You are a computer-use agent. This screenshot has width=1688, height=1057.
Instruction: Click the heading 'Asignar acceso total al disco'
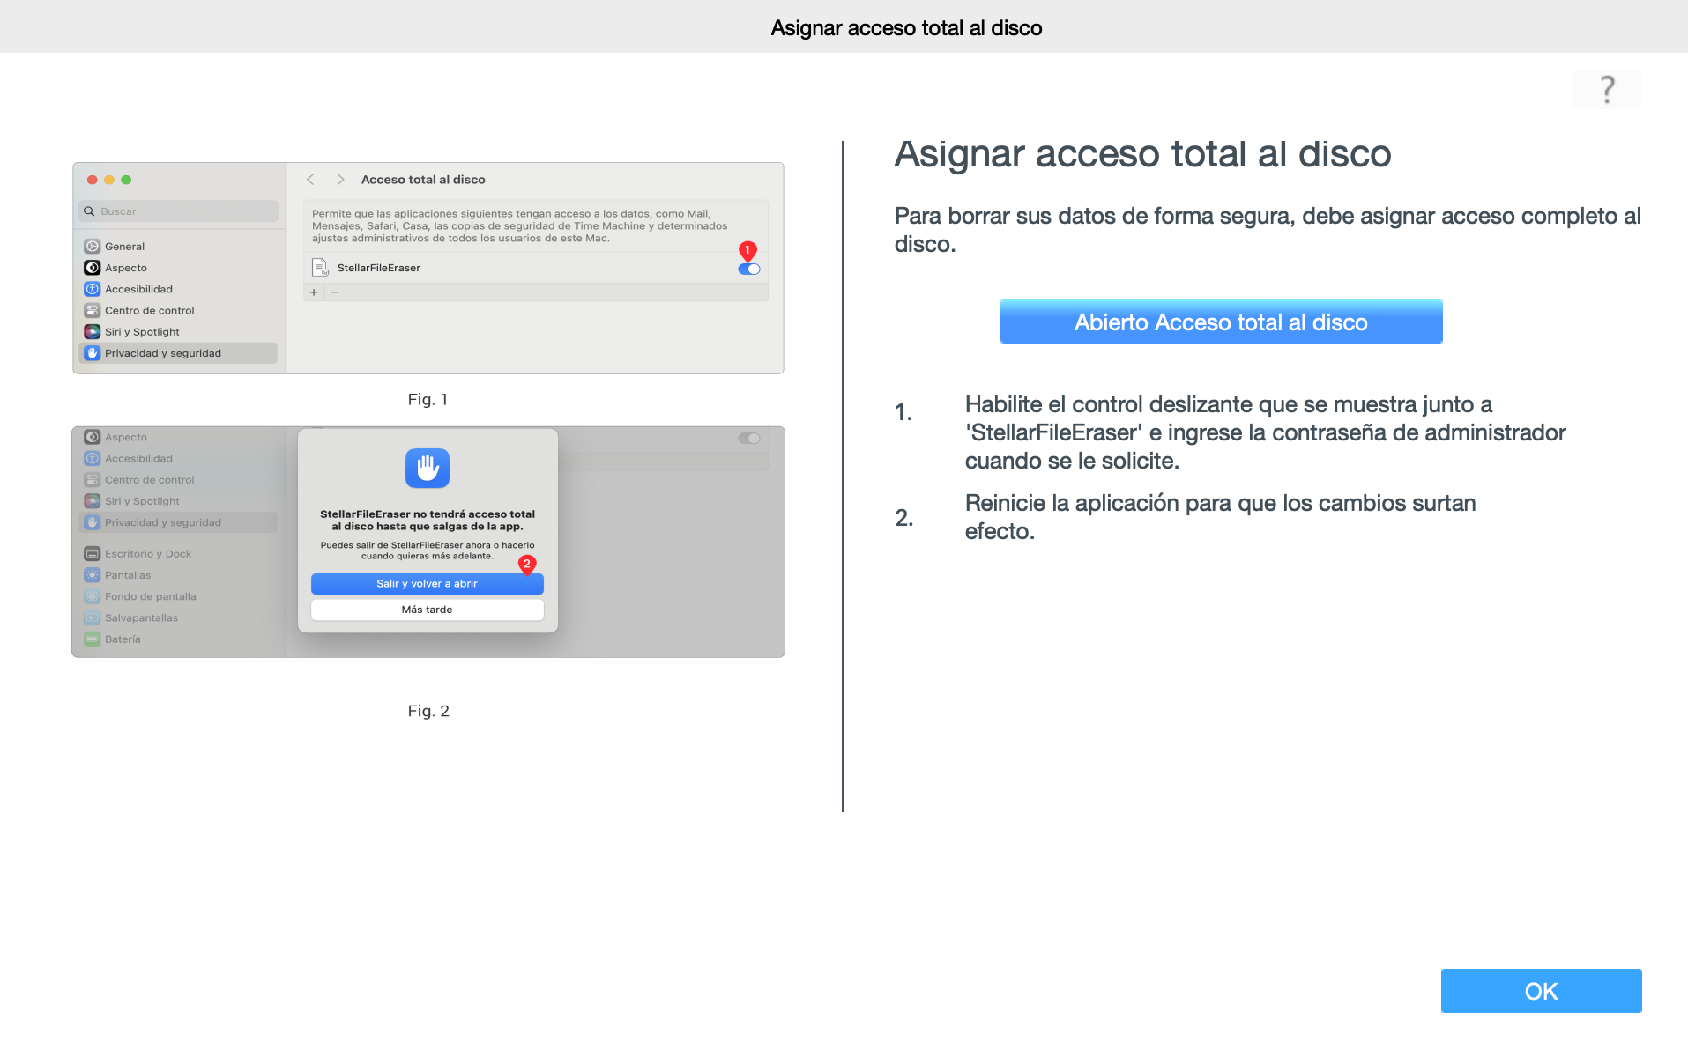(x=1142, y=154)
